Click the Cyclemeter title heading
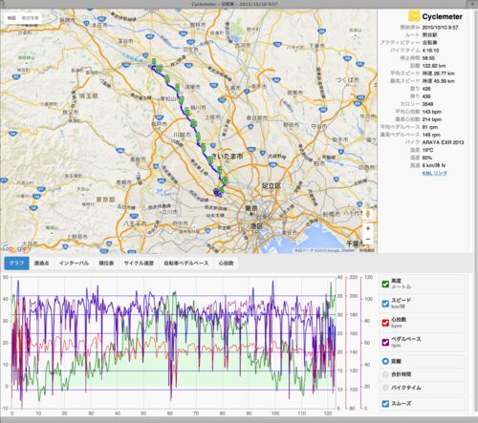This screenshot has height=423, width=478. pyautogui.click(x=443, y=16)
